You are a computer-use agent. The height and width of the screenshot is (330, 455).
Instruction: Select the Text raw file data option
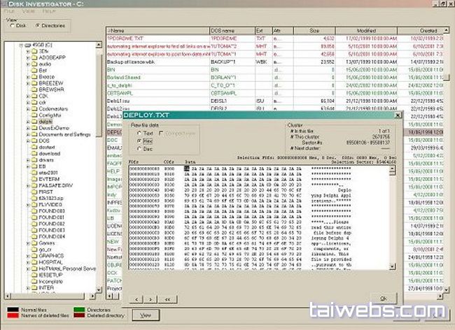(x=138, y=133)
